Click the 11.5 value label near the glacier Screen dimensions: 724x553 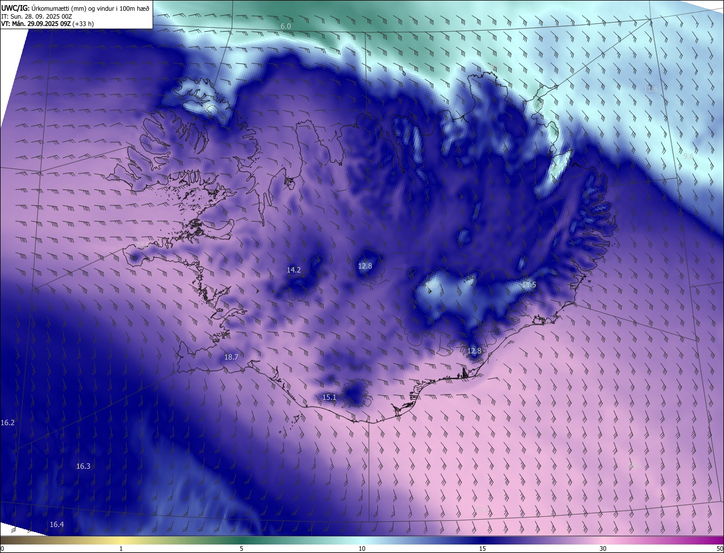click(x=529, y=285)
